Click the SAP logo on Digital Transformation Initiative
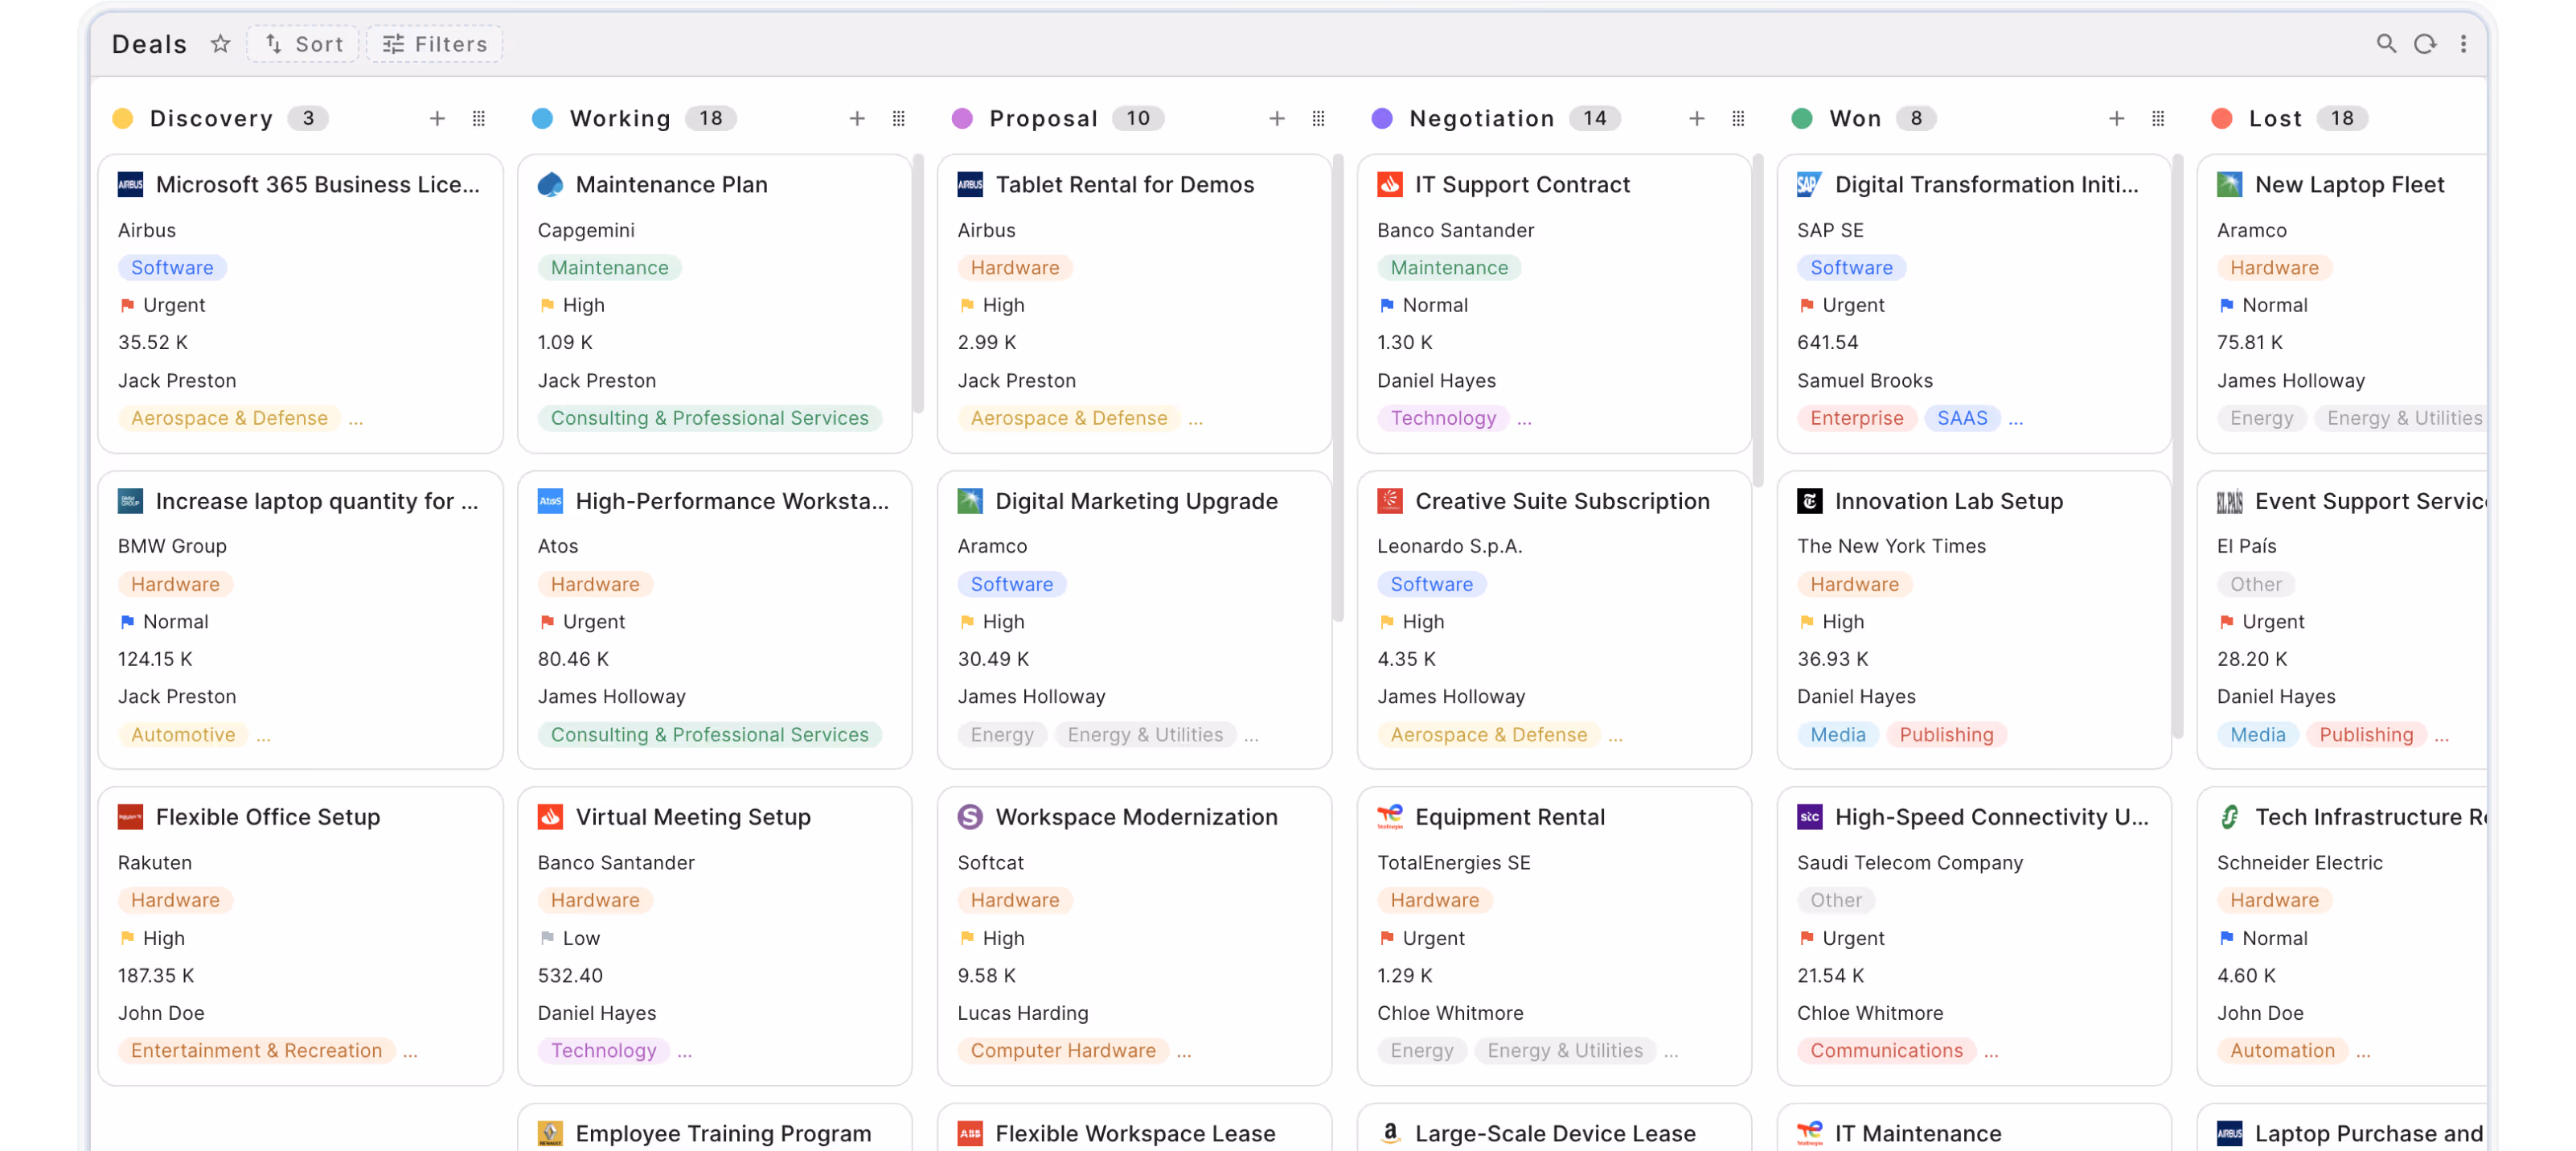The image size is (2576, 1151). (1810, 184)
